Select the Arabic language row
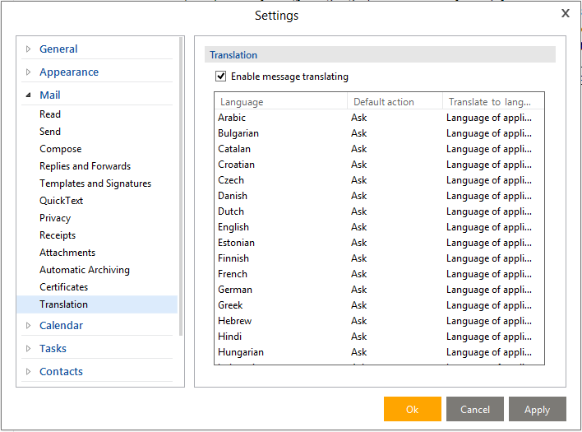The width and height of the screenshot is (582, 432). pyautogui.click(x=379, y=118)
